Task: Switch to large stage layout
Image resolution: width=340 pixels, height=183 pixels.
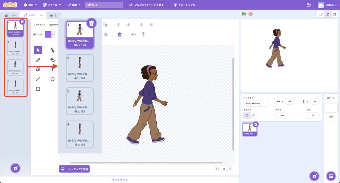Action: (327, 14)
